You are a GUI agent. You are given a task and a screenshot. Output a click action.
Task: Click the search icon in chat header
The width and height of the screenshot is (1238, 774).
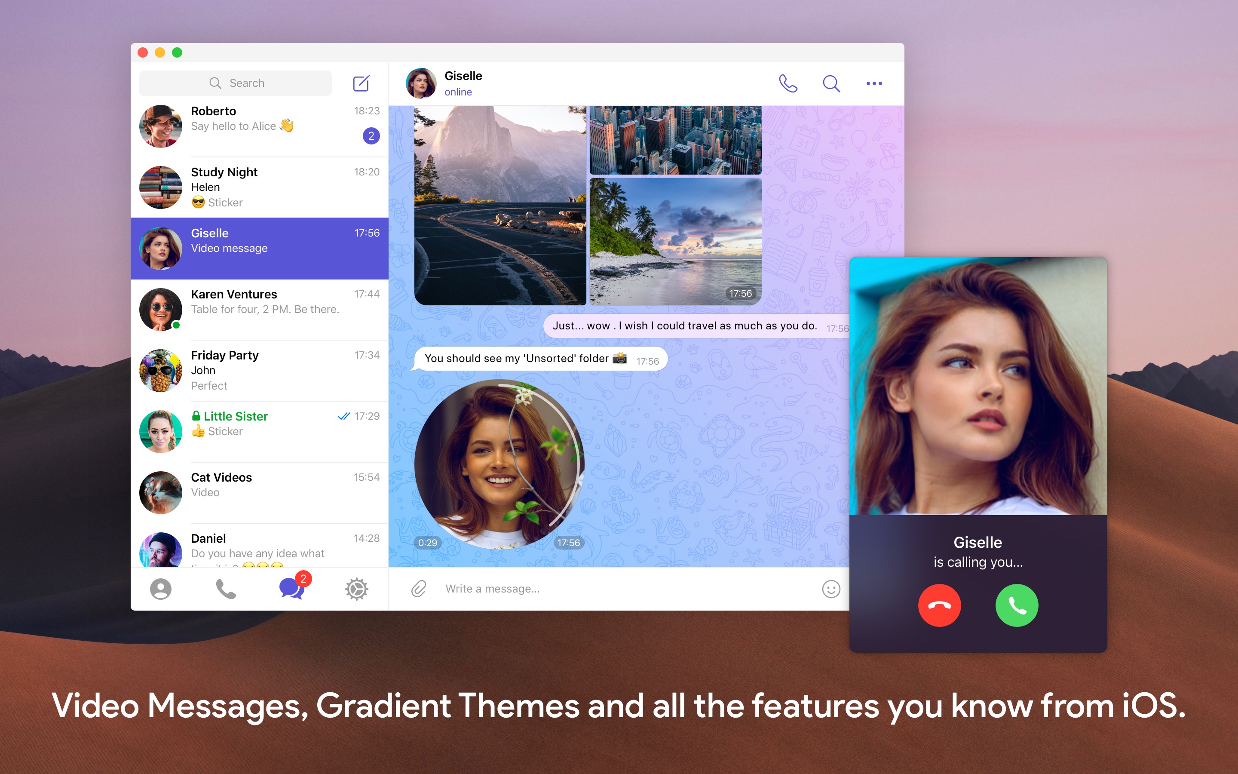click(x=830, y=82)
